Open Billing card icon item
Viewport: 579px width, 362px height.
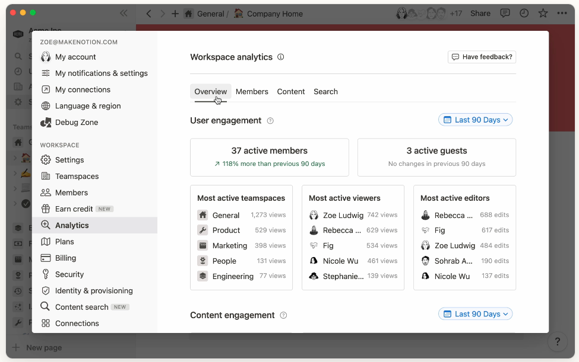(x=94, y=258)
